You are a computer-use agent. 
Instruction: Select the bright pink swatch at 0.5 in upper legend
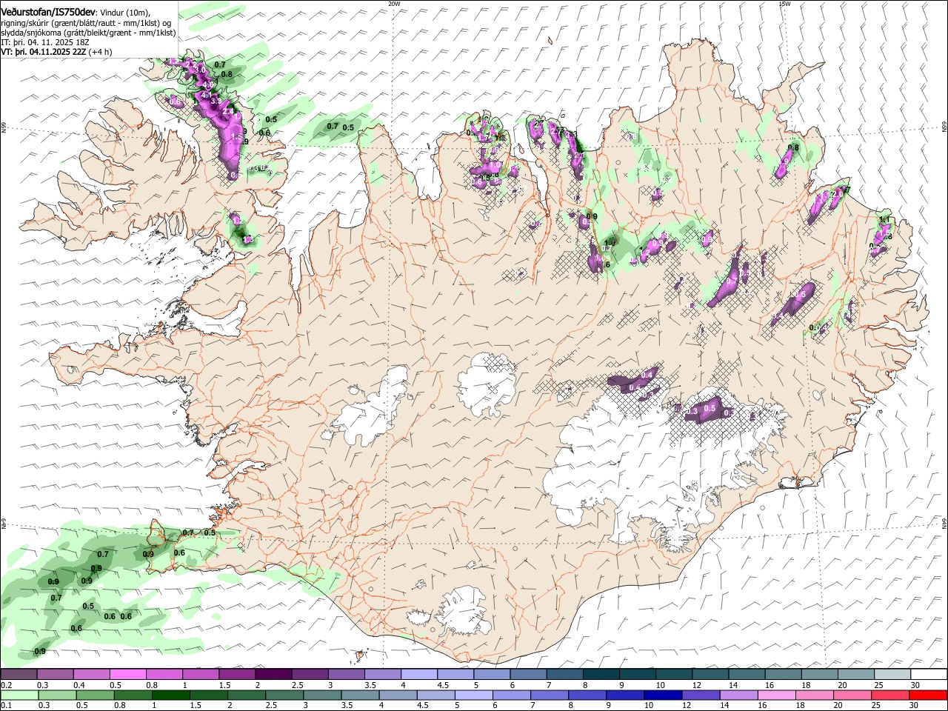127,675
